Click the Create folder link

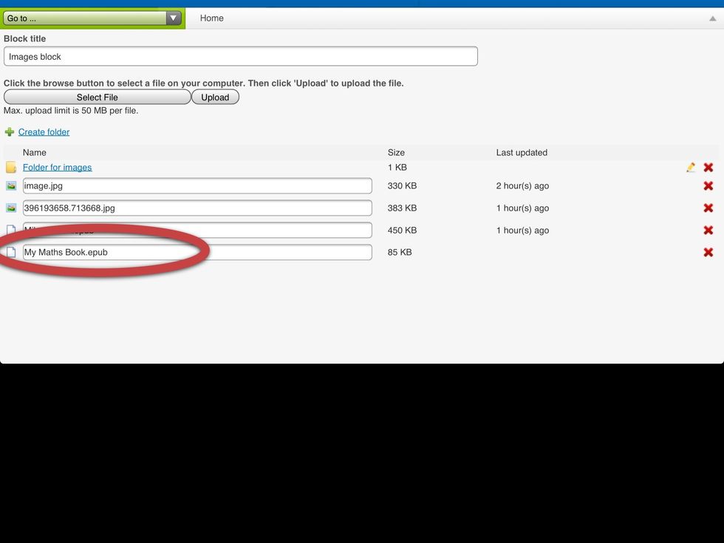pos(44,132)
